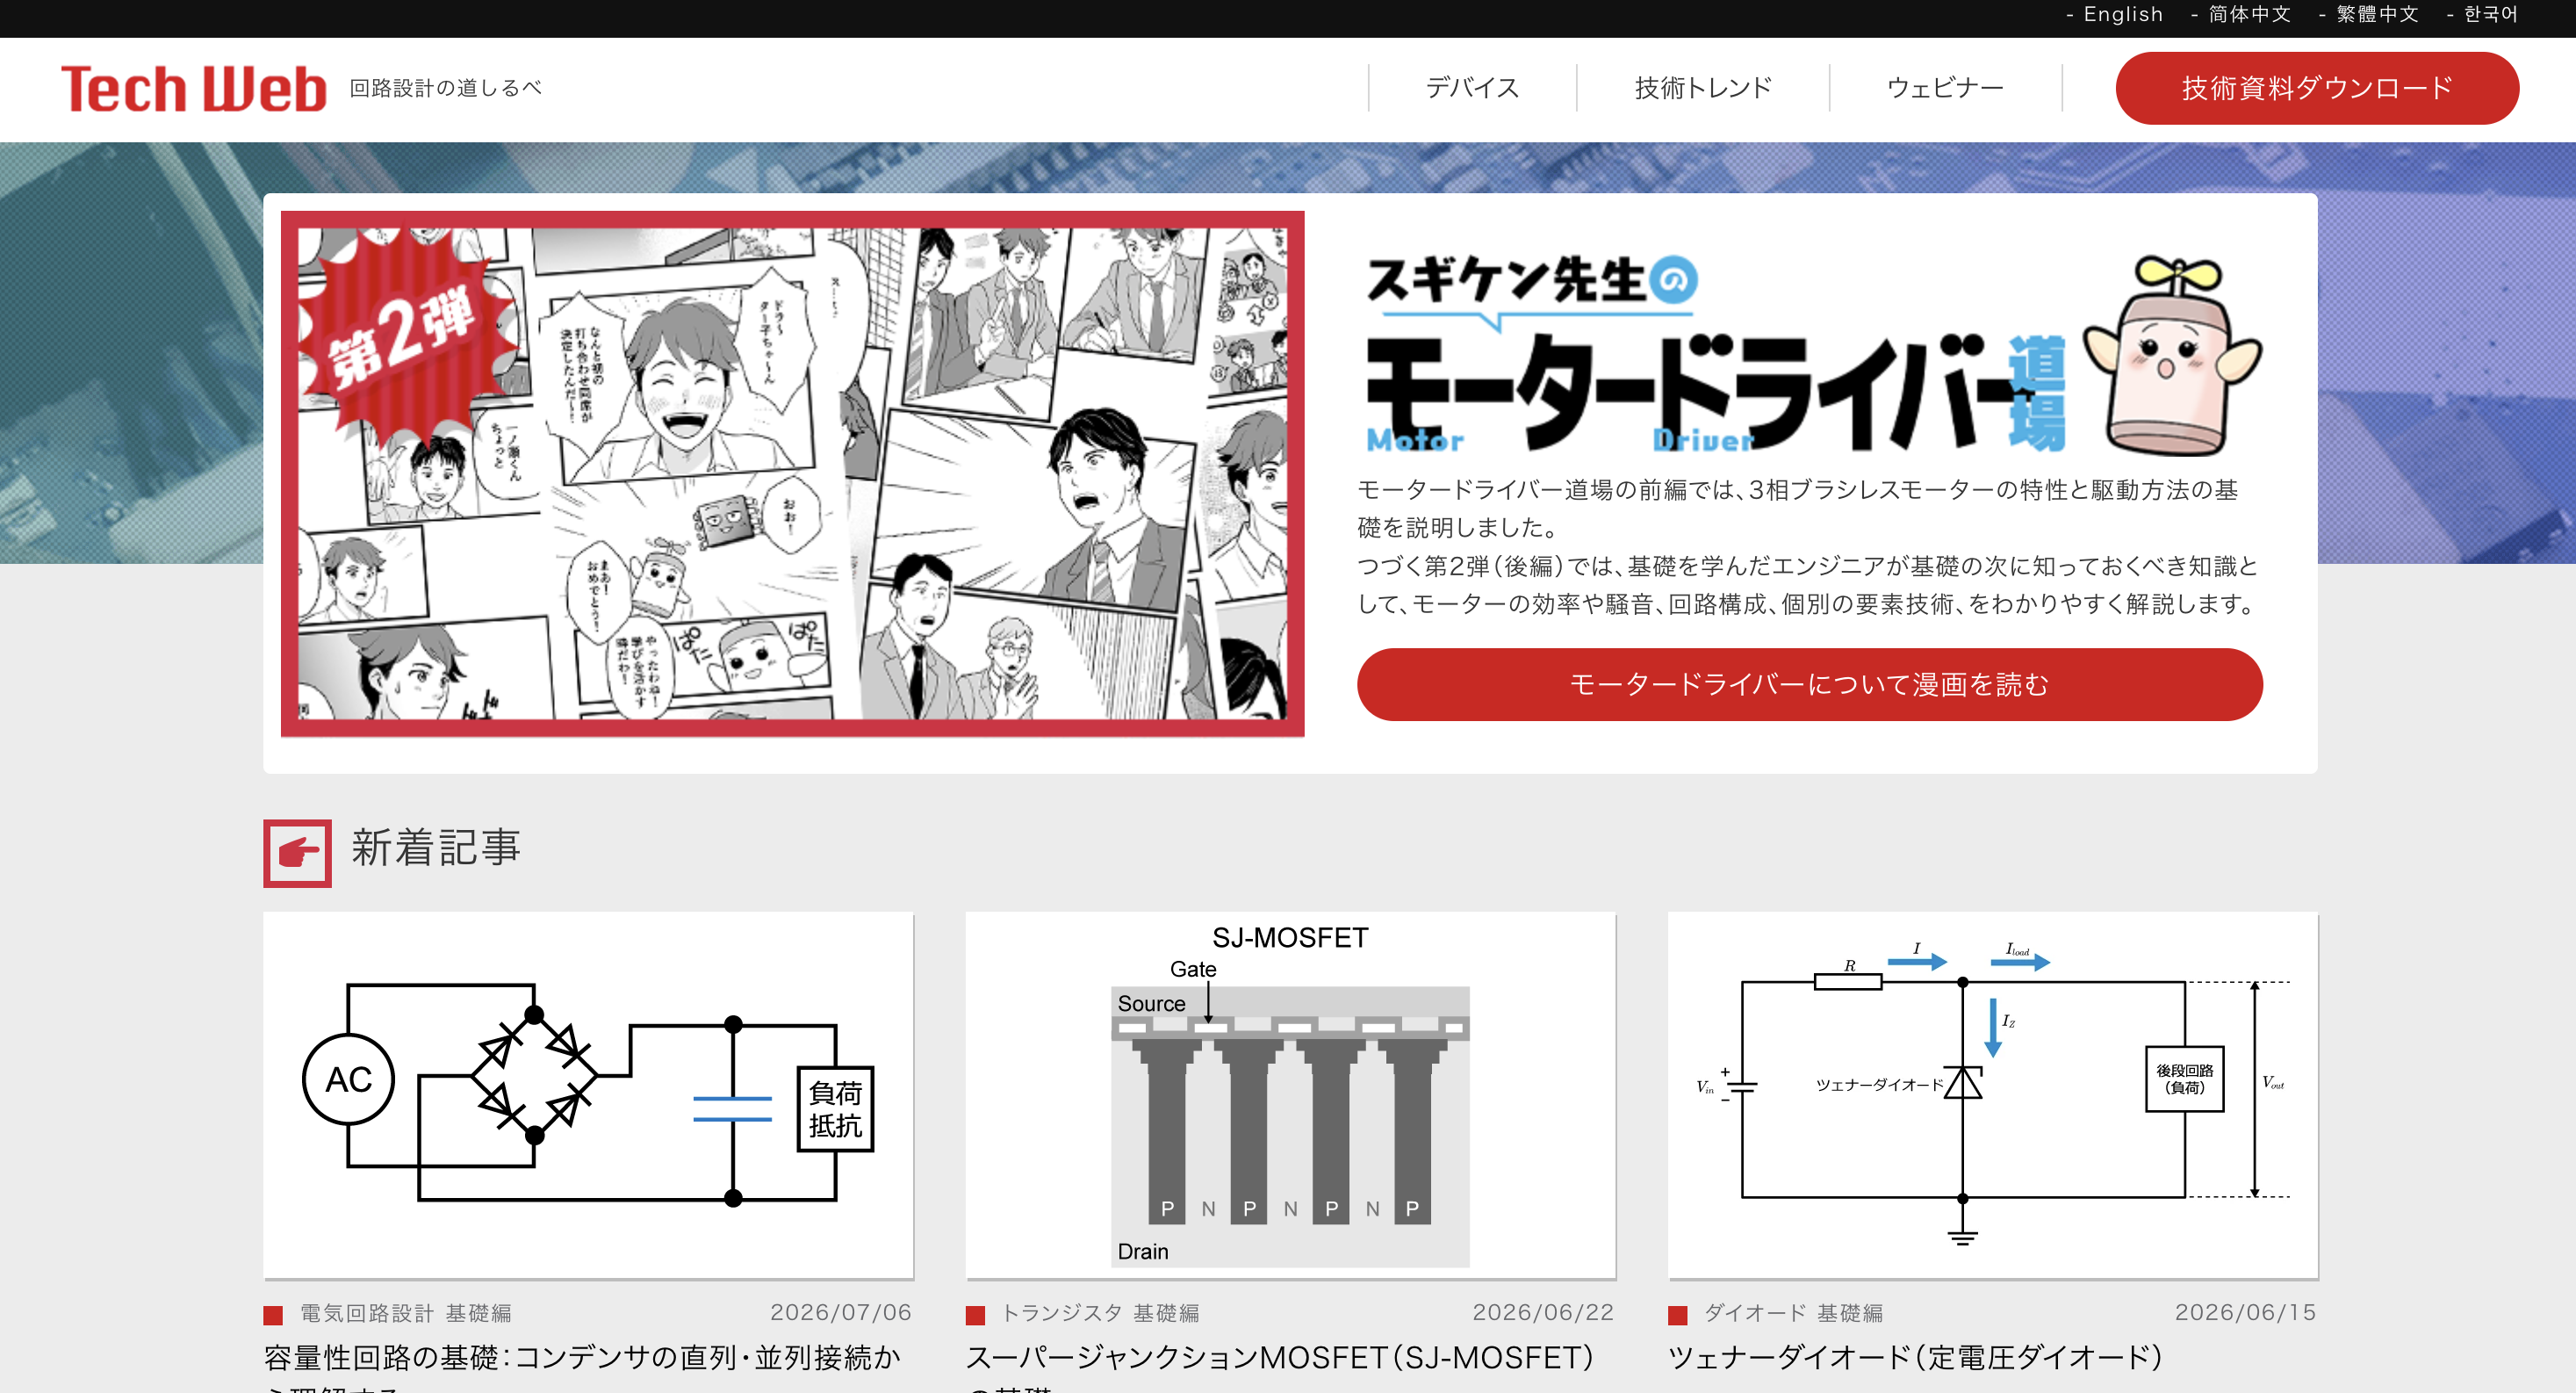Open article 容量性回路の基礎:コンデンサの直列・並列接続

tap(582, 1366)
